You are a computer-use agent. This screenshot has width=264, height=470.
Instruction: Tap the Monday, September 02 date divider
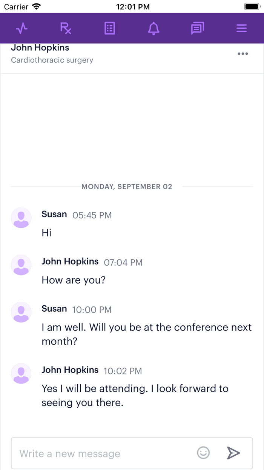click(127, 187)
